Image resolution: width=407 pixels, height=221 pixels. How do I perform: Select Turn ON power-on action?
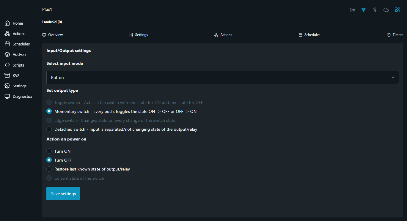[x=49, y=151]
